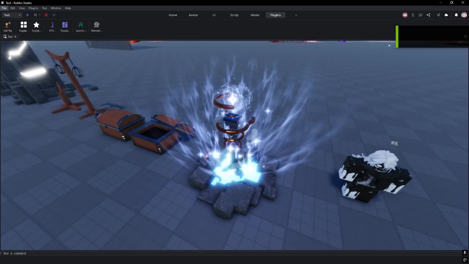Minimize the Roblox Studio window
Image resolution: width=469 pixels, height=264 pixels.
pyautogui.click(x=440, y=3)
